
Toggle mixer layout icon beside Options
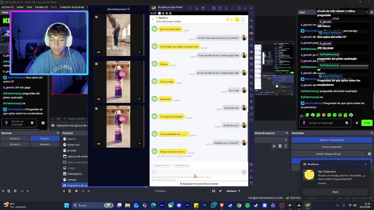214,191
